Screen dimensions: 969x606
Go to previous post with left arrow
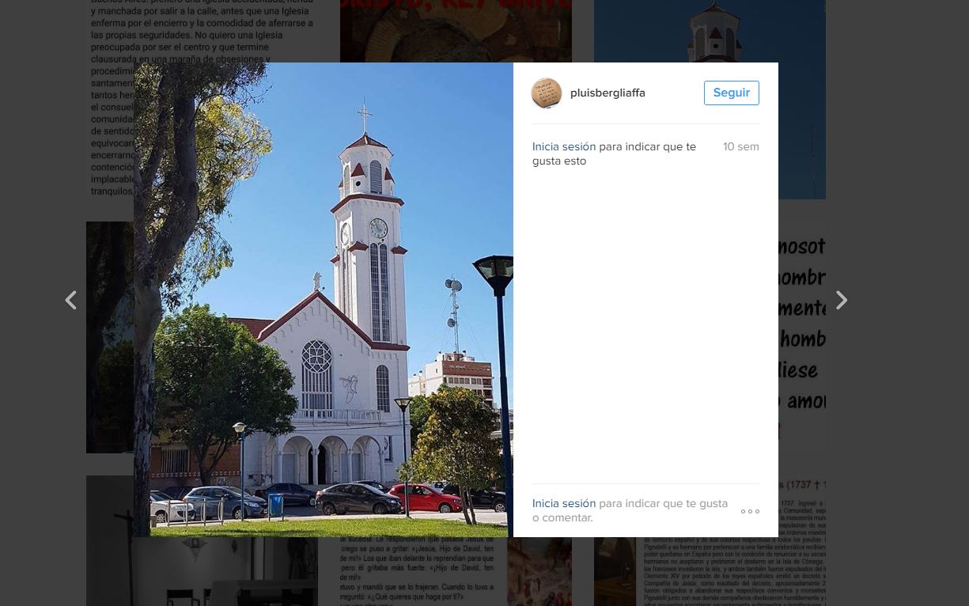click(x=70, y=300)
